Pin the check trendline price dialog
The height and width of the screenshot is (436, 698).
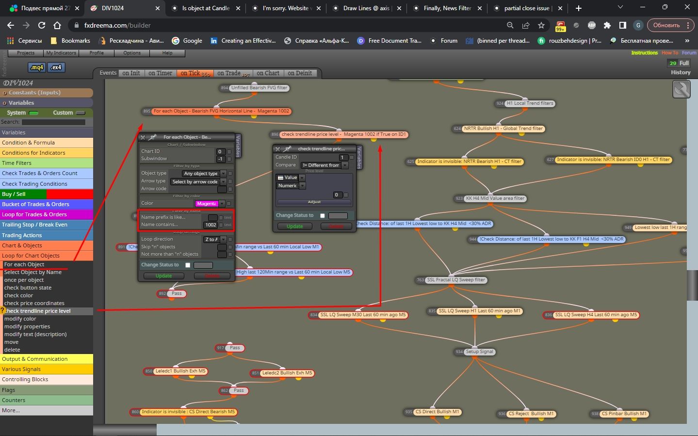point(287,149)
